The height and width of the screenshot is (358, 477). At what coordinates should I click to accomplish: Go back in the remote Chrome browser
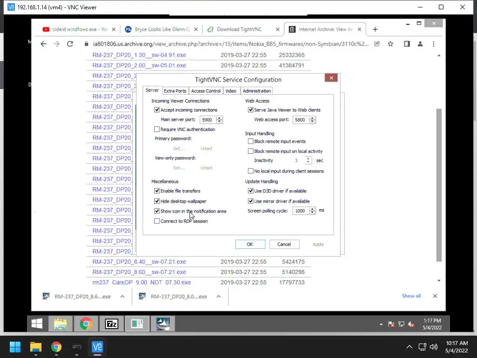[x=43, y=44]
